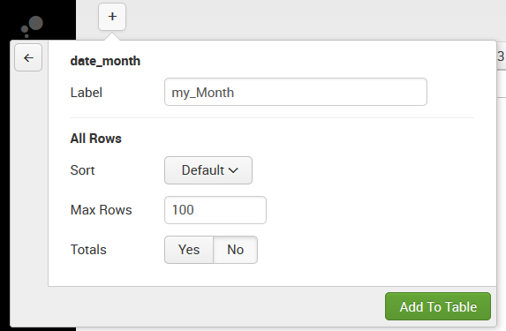
Task: Click the chevron arrow beside Default
Action: [x=233, y=170]
